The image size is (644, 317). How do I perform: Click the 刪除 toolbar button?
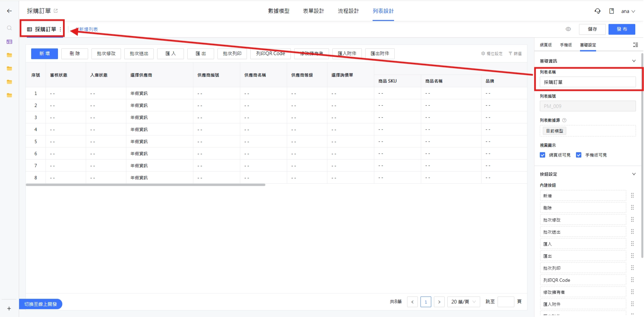click(x=75, y=54)
